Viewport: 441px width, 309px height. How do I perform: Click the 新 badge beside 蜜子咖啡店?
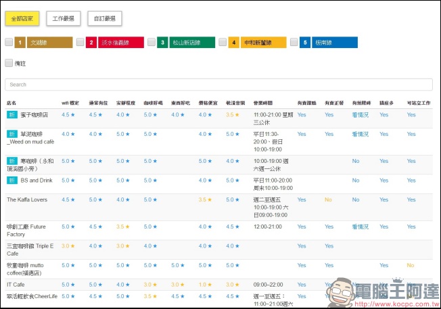click(11, 115)
